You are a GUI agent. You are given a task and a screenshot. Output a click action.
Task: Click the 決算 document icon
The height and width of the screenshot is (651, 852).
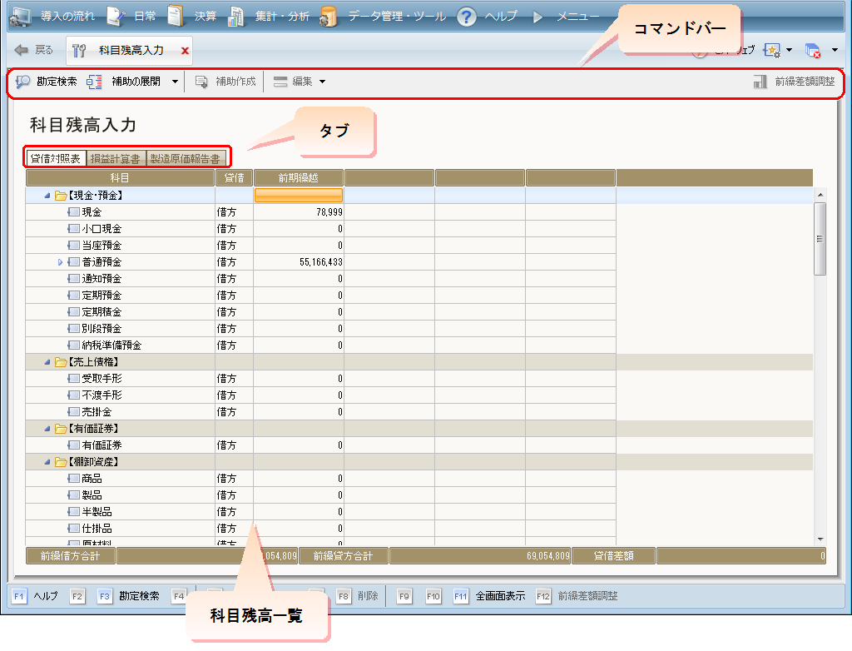click(x=175, y=15)
